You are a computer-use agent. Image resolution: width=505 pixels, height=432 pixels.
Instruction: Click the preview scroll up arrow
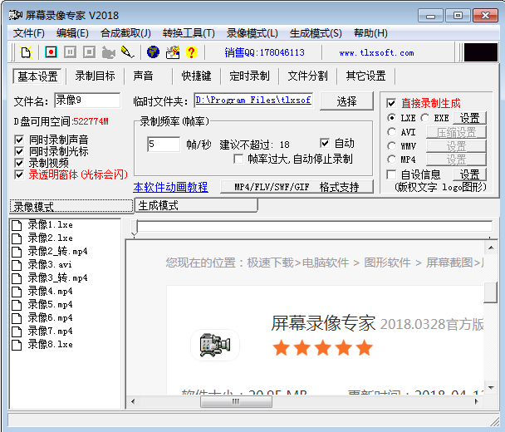[491, 248]
